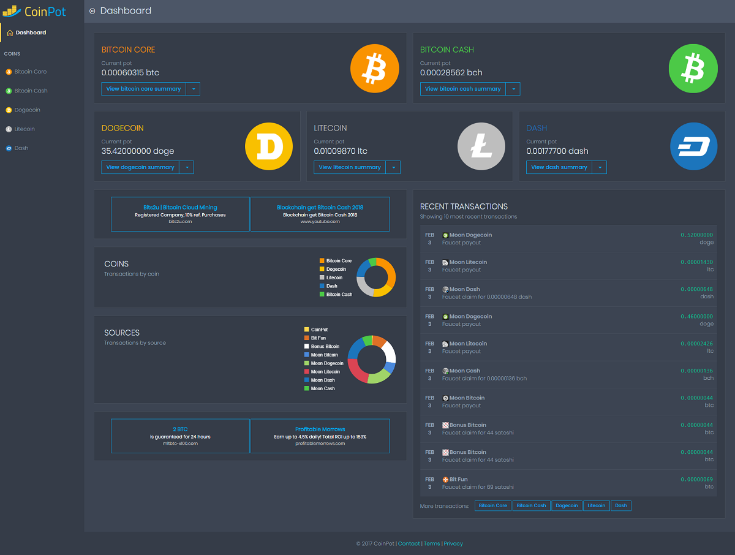Viewport: 735px width, 555px height.
Task: Click the Bitcoin Core sidebar icon
Action: click(x=9, y=72)
